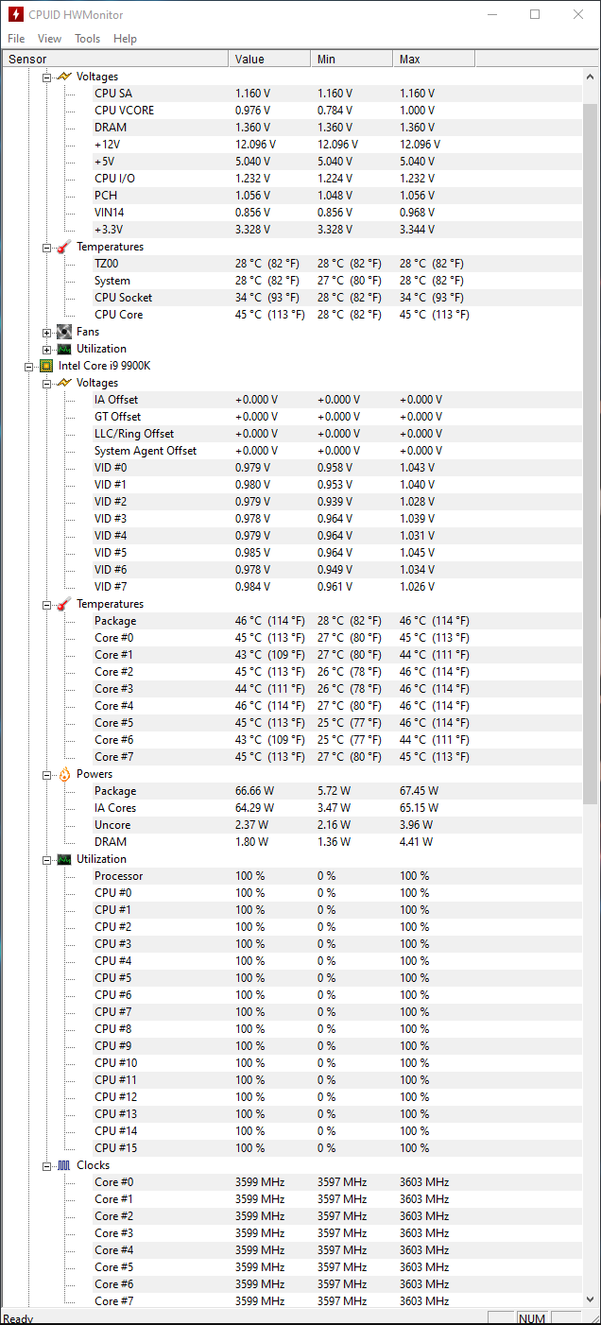Expand the collapsed motherboard Utilization node

tap(46, 349)
